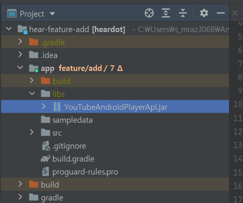This screenshot has height=203, width=243.
Task: Click orange build folder icon under app
Action: pyautogui.click(x=46, y=81)
